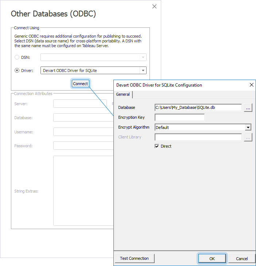Confirm configuration with OK button
This screenshot has height=266, width=256.
click(212, 259)
